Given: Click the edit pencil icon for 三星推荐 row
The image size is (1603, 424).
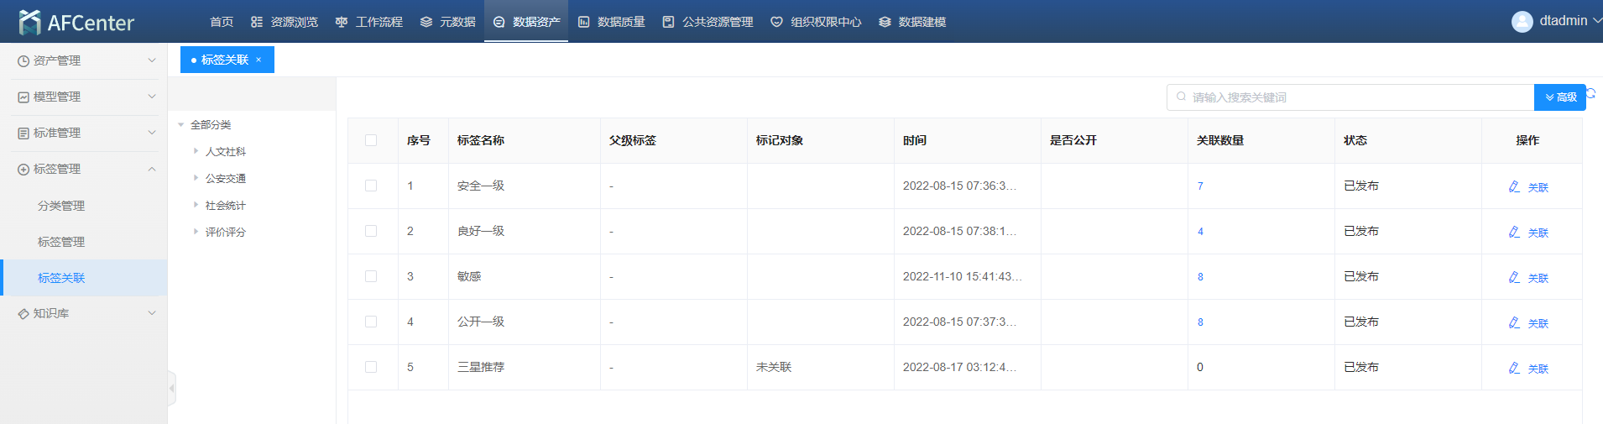Looking at the screenshot, I should click(x=1514, y=368).
